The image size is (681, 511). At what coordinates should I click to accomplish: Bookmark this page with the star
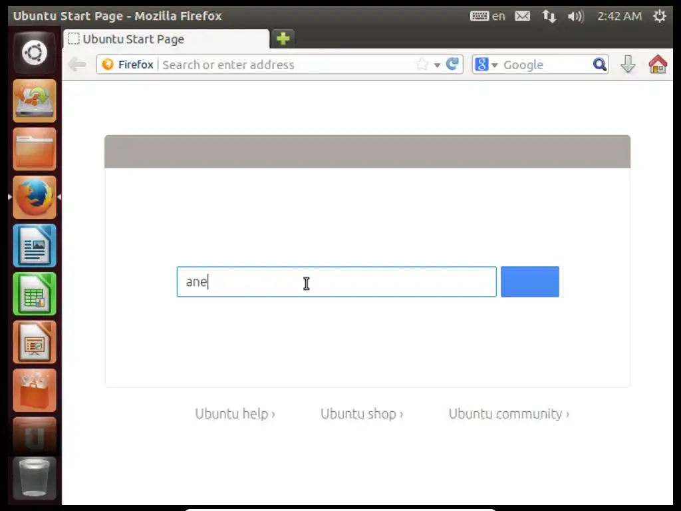(421, 65)
